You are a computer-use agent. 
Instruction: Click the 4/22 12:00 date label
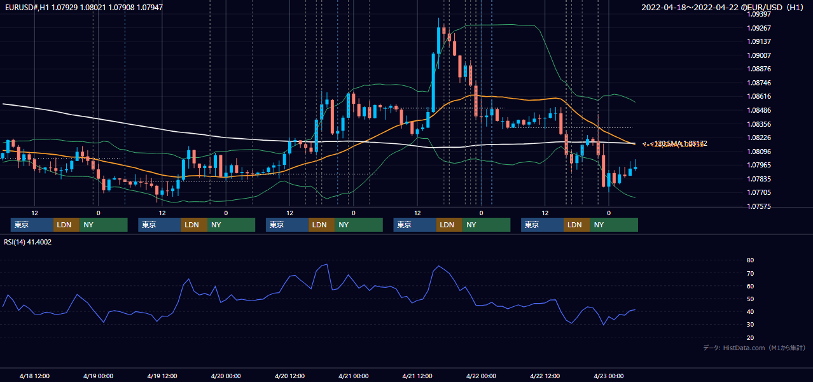[x=545, y=376]
